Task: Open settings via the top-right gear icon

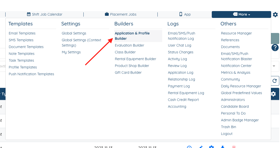Action: [x=275, y=14]
